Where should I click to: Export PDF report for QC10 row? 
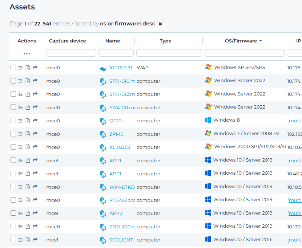pos(28,121)
